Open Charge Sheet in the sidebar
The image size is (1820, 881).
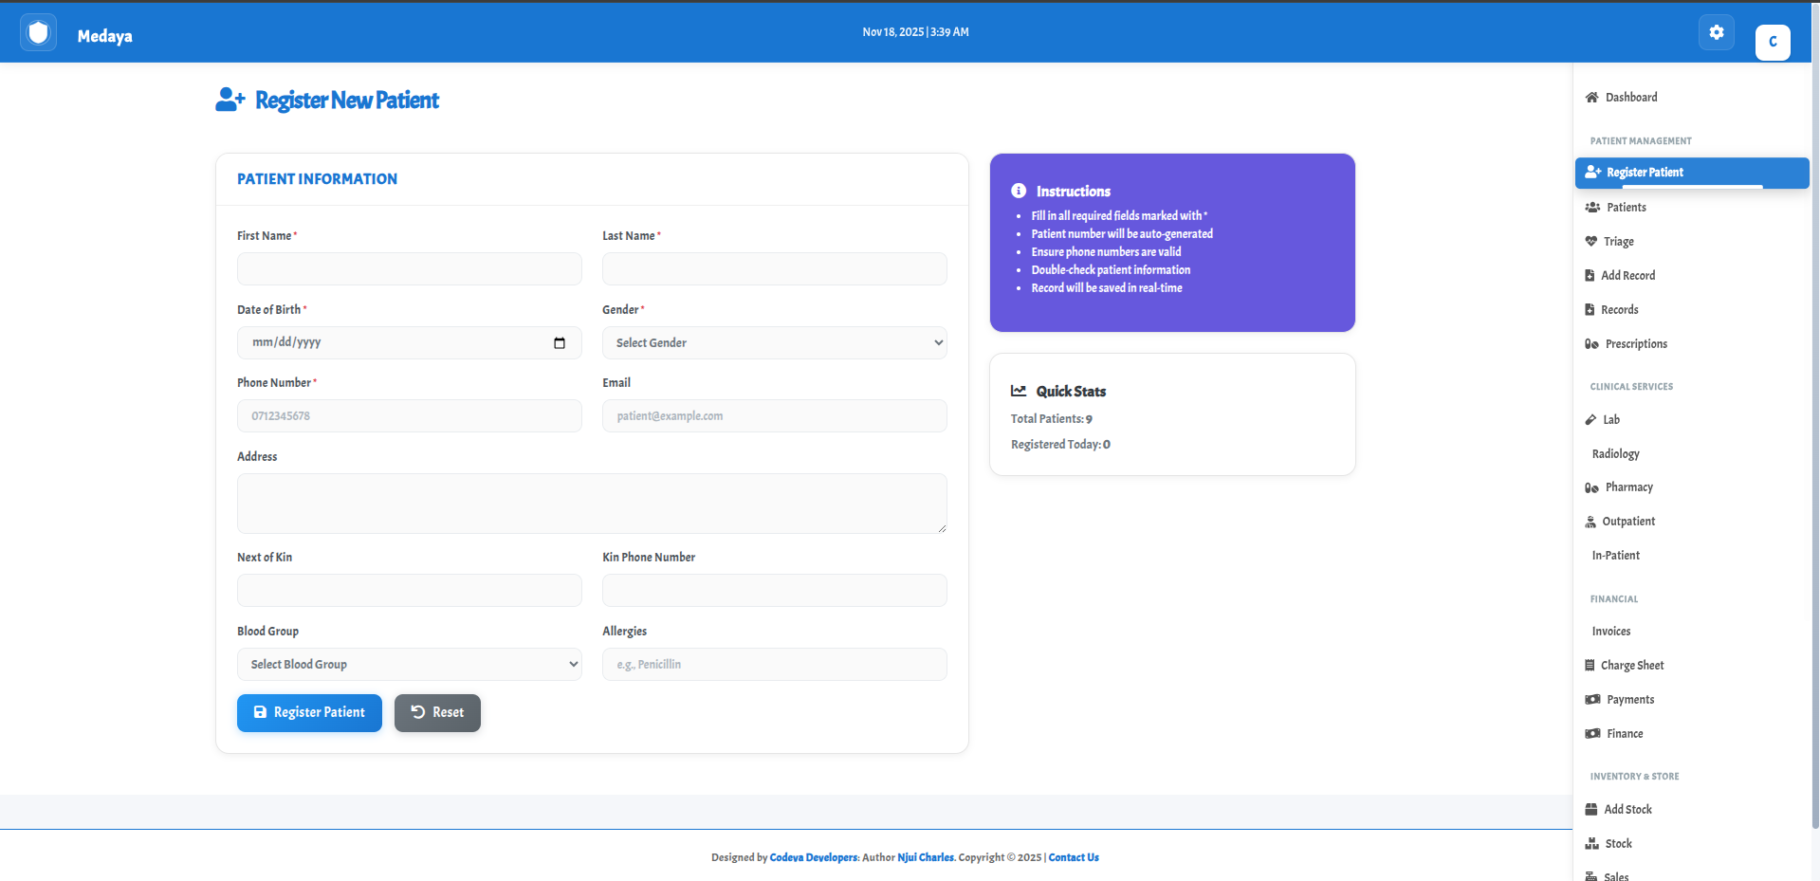click(x=1631, y=666)
